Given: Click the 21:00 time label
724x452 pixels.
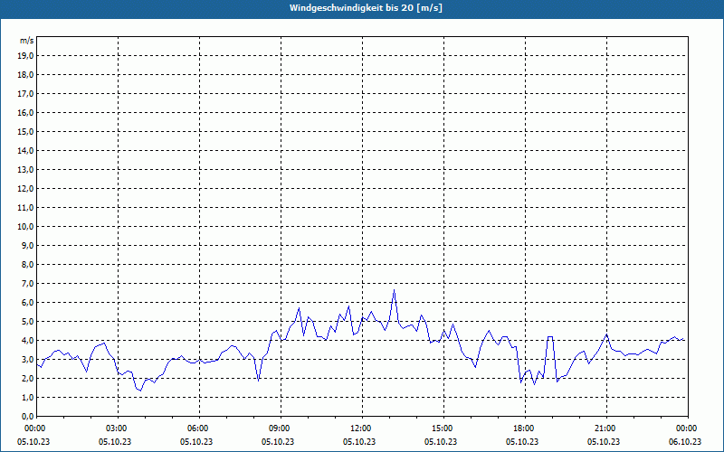Looking at the screenshot, I should point(606,428).
